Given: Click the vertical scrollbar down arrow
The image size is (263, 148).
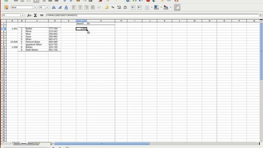Looking at the screenshot, I should (x=261, y=141).
